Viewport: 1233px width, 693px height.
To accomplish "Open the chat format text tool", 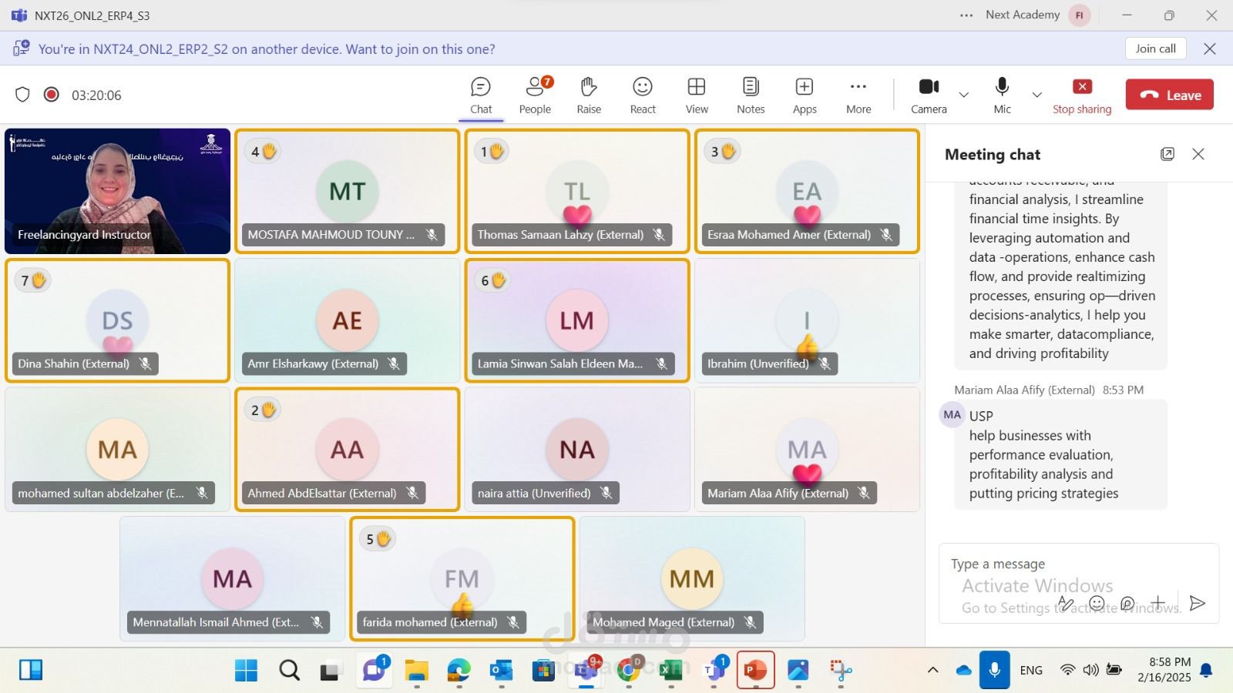I will tap(1066, 603).
